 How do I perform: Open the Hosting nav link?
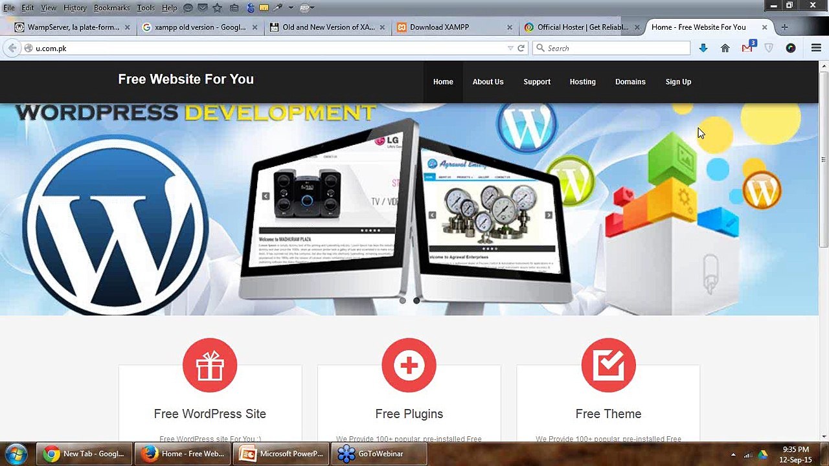(582, 82)
